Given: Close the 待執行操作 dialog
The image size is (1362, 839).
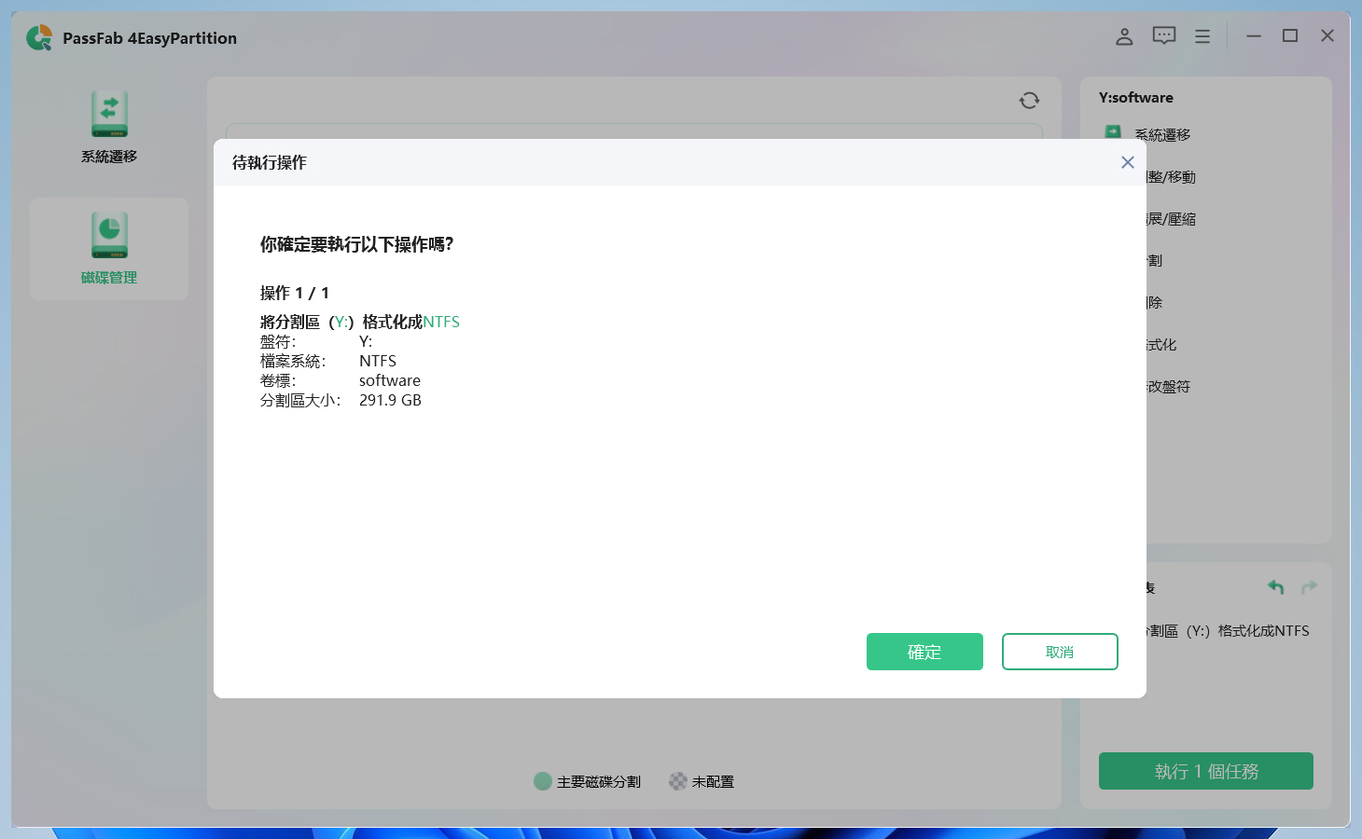Looking at the screenshot, I should point(1127,162).
